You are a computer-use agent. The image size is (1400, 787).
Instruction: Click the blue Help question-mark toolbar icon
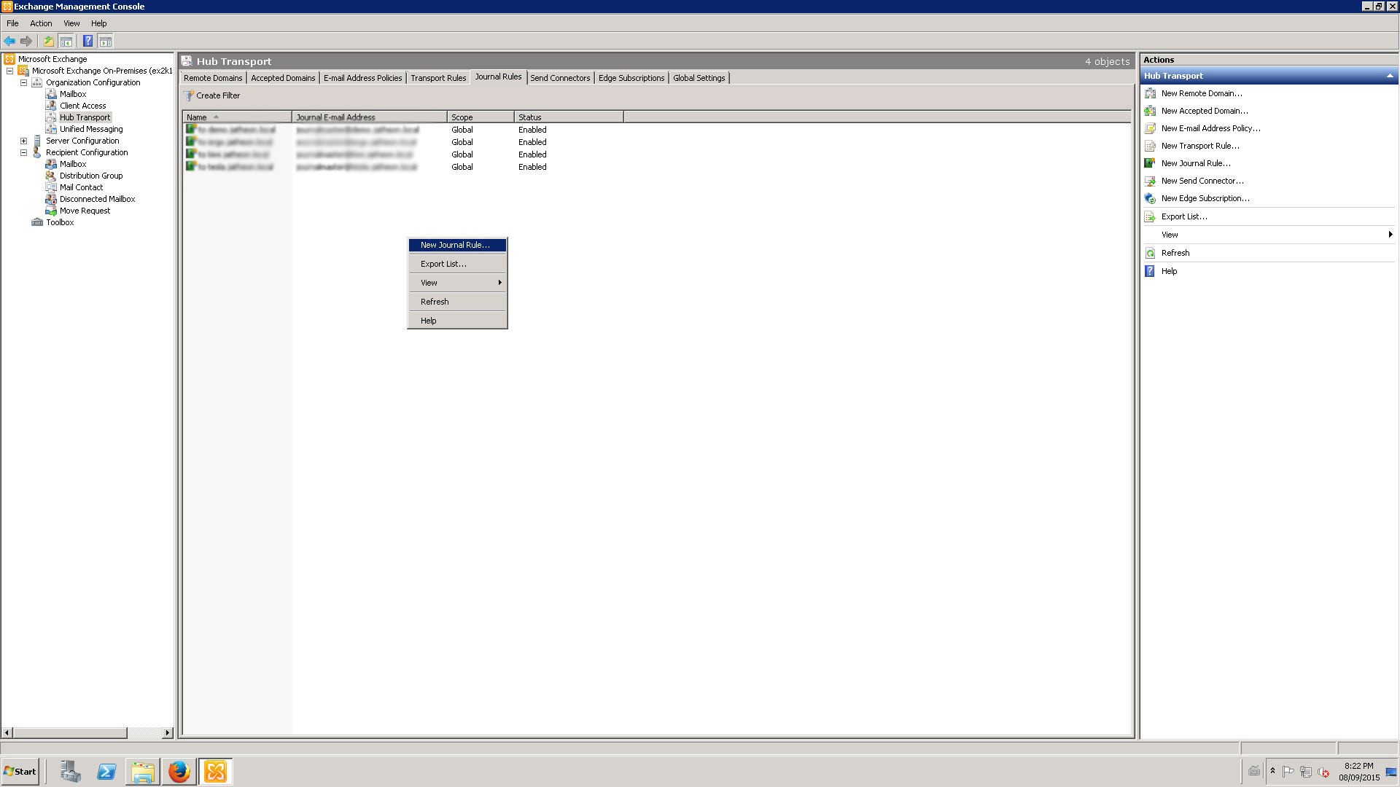tap(87, 42)
